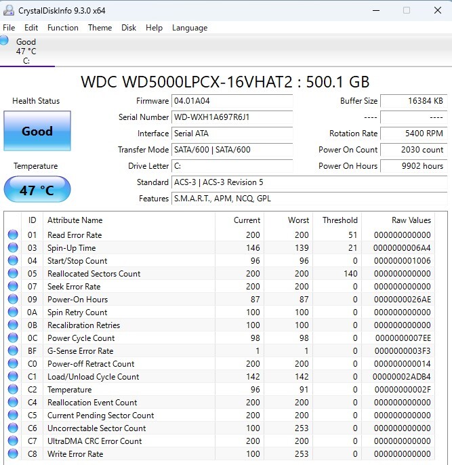
Task: Click status orb for Current Pending Sector Count
Action: [x=13, y=415]
